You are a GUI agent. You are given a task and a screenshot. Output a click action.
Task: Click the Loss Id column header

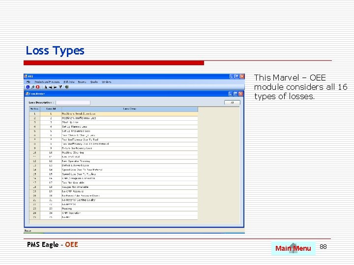pos(51,109)
